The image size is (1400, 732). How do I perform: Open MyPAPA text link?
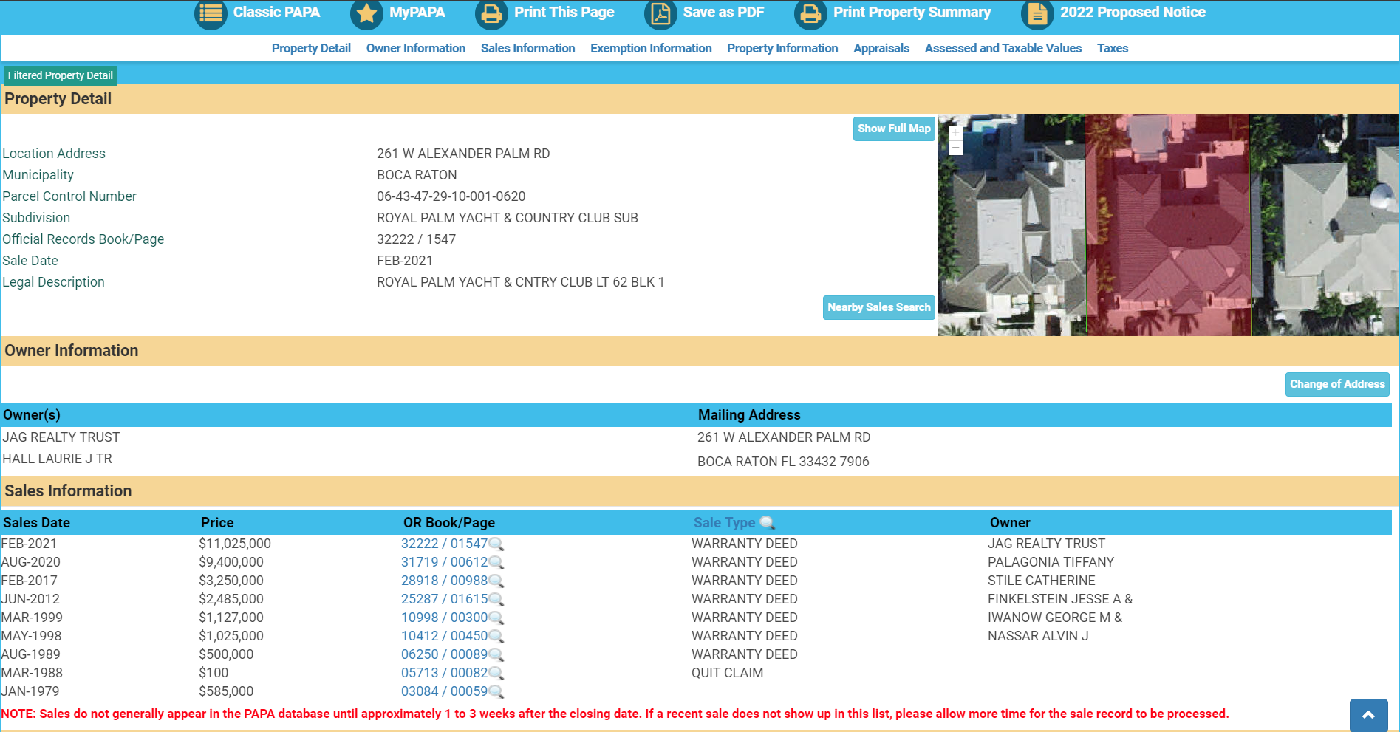[x=417, y=12]
